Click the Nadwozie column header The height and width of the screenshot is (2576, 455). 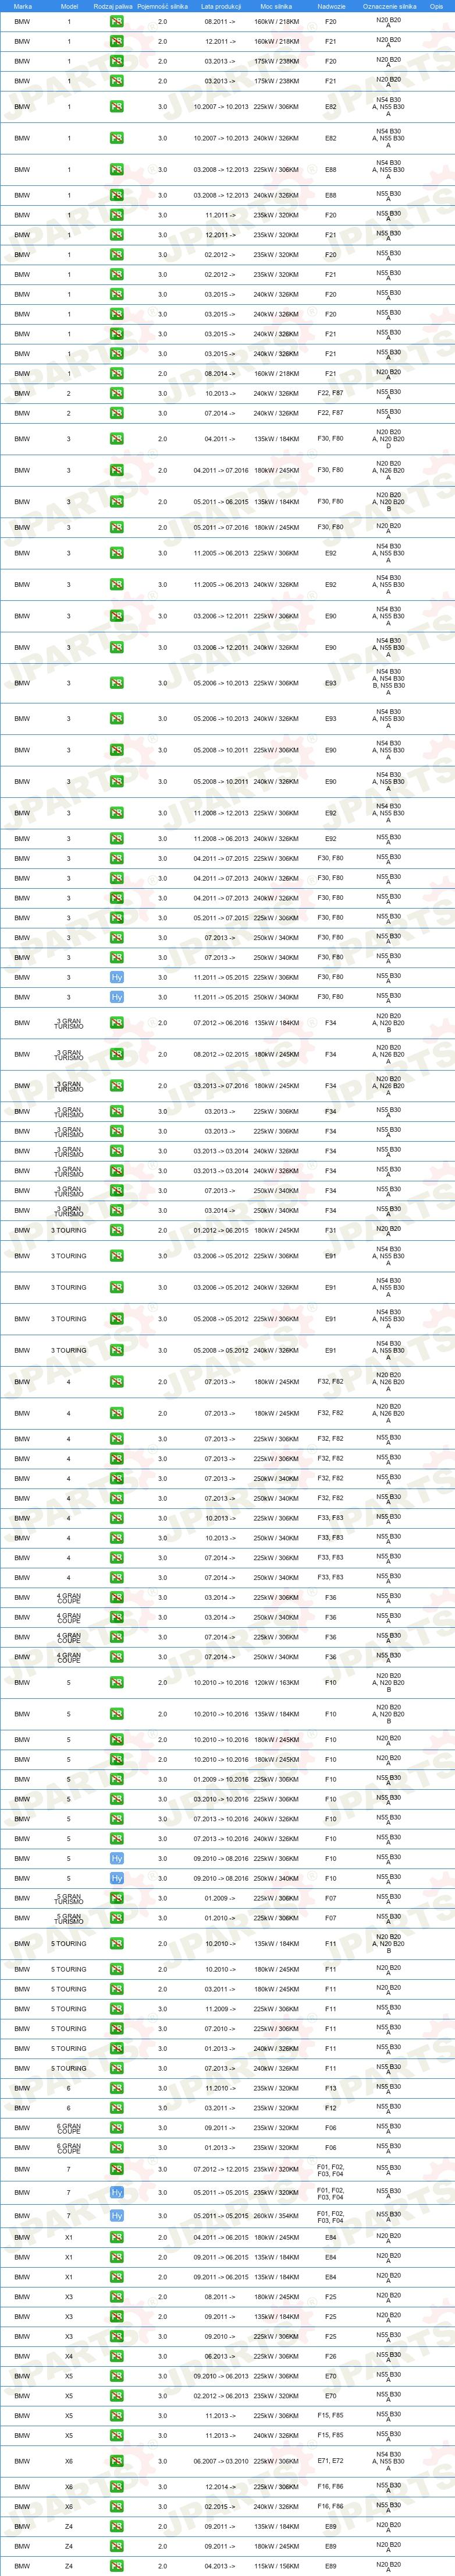[331, 6]
